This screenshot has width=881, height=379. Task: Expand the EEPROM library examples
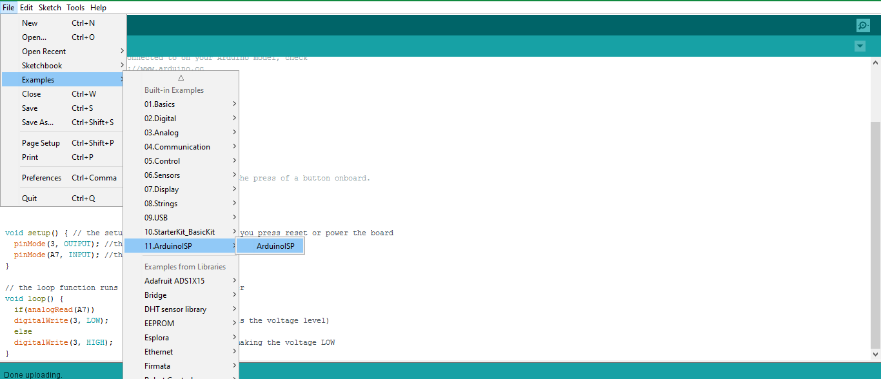coord(181,324)
